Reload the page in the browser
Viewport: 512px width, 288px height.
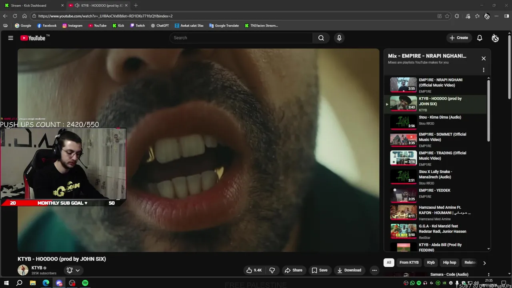(x=15, y=16)
